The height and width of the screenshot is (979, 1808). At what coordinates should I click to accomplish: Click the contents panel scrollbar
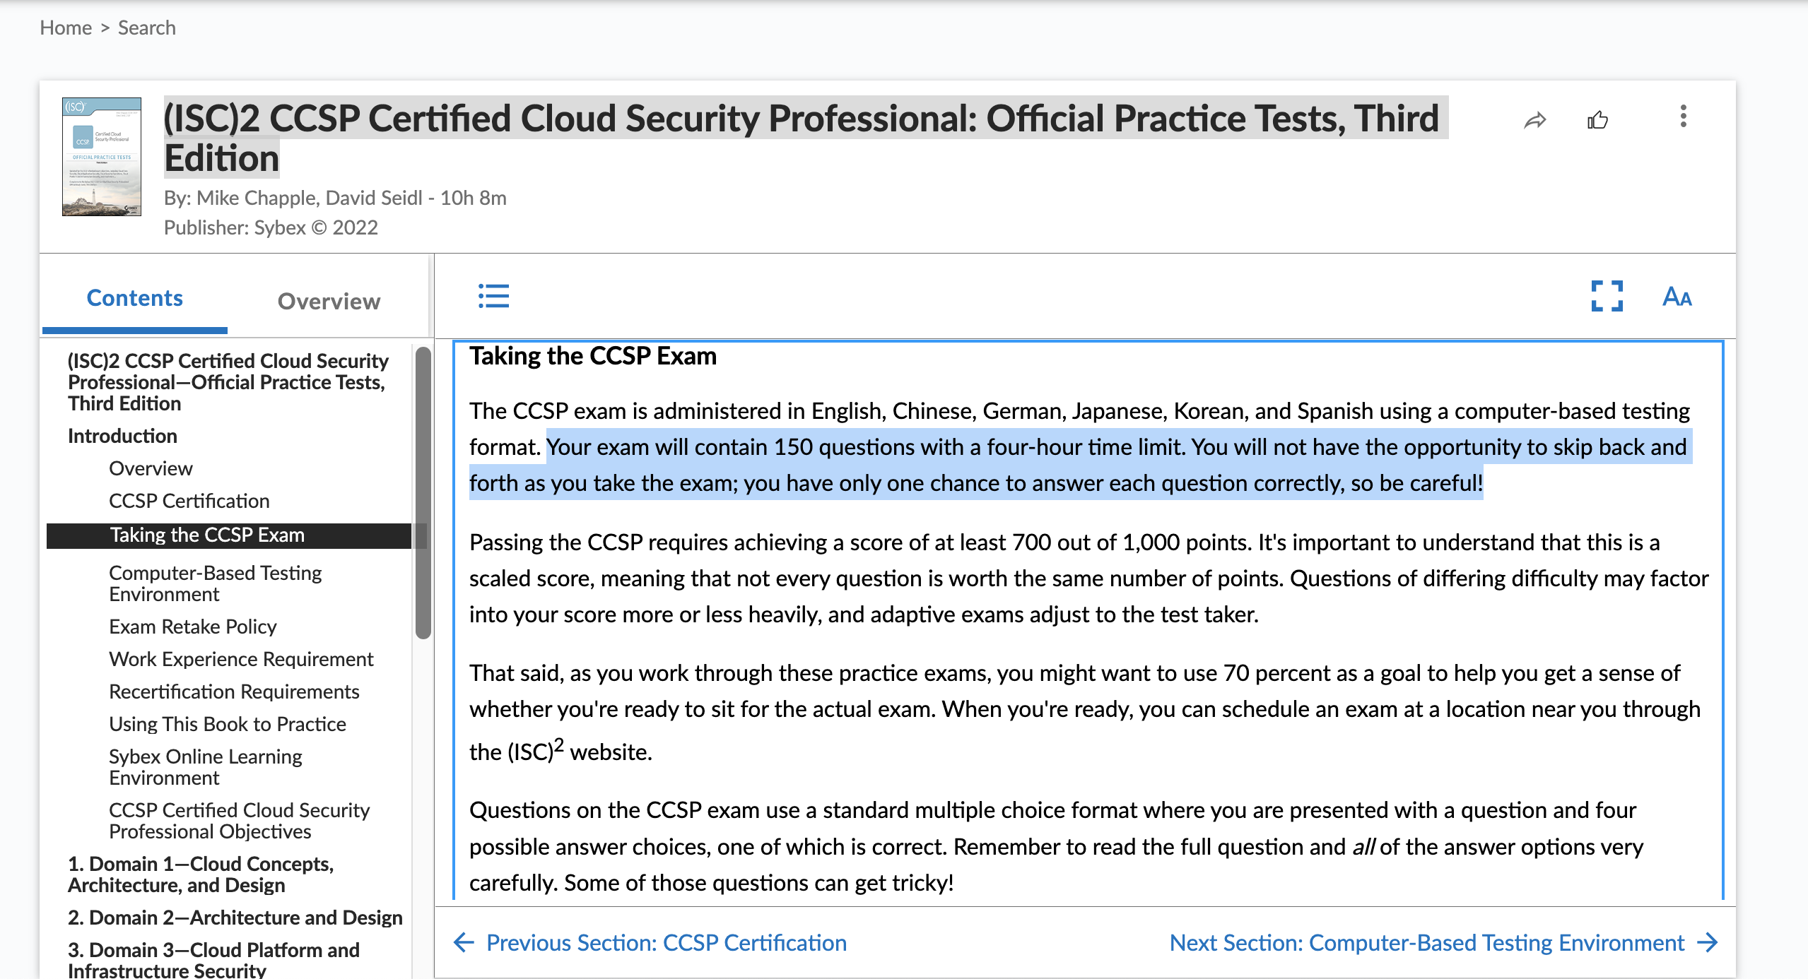423,494
